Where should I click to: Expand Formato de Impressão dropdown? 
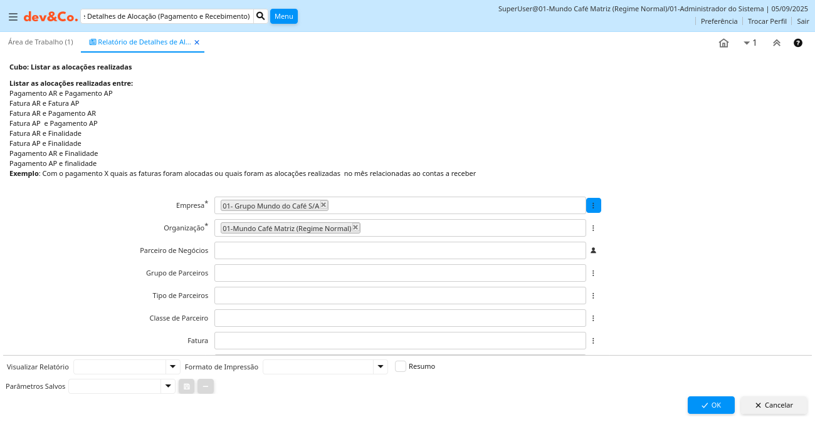[380, 367]
